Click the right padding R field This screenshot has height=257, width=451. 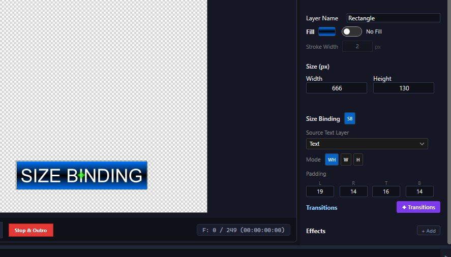pyautogui.click(x=353, y=191)
